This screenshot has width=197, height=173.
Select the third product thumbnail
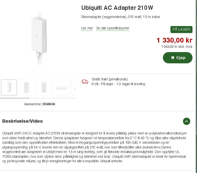click(44, 87)
